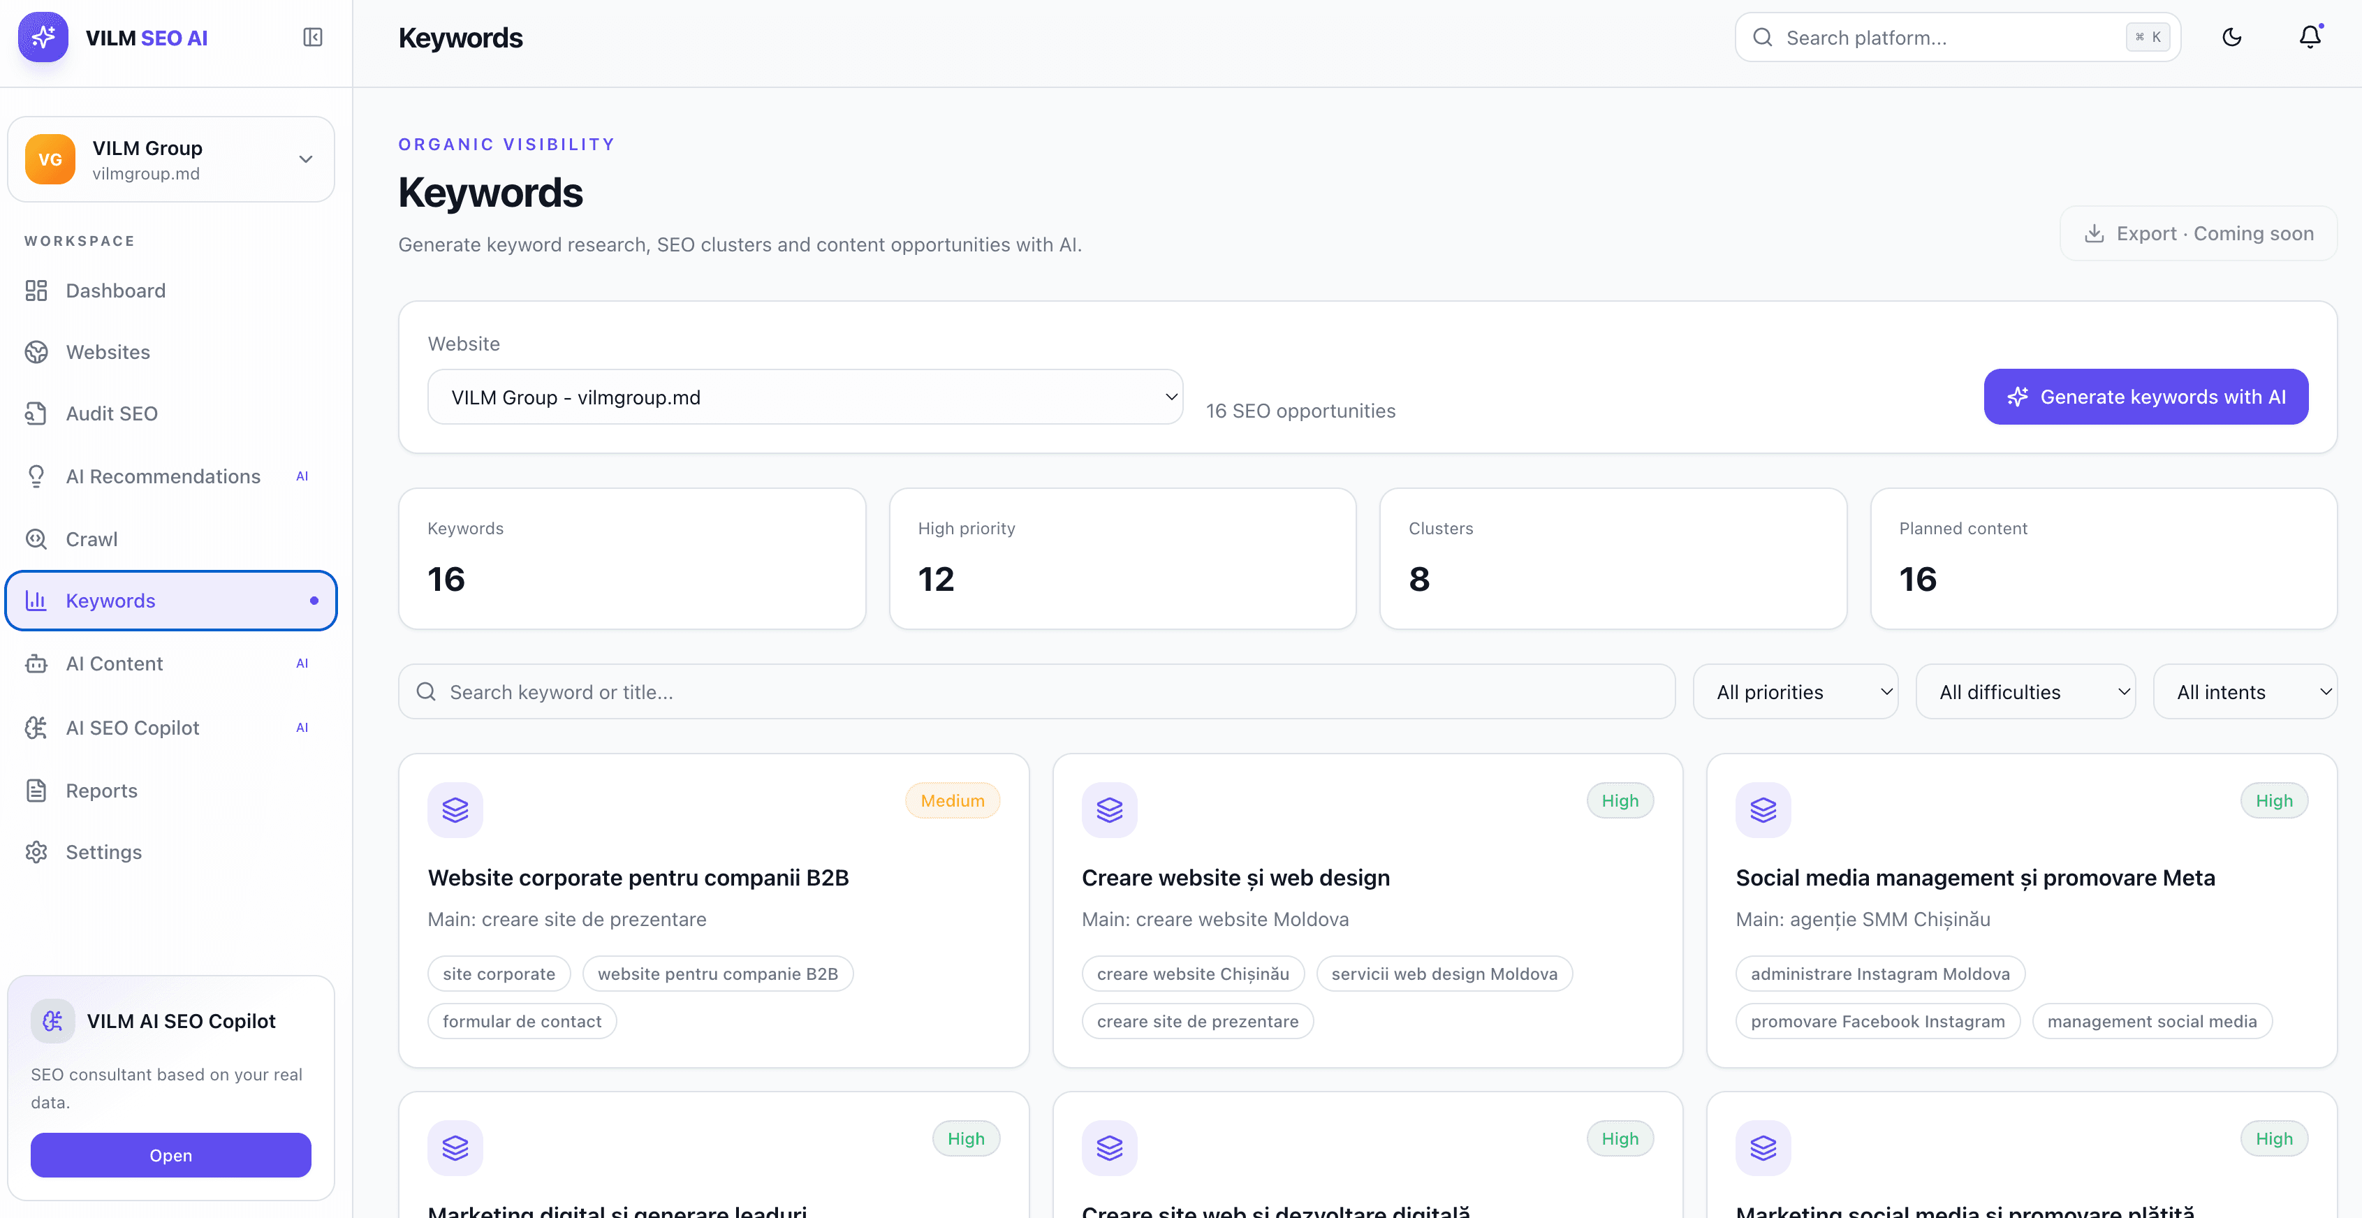2362x1218 pixels.
Task: Click the export download icon
Action: click(2095, 234)
